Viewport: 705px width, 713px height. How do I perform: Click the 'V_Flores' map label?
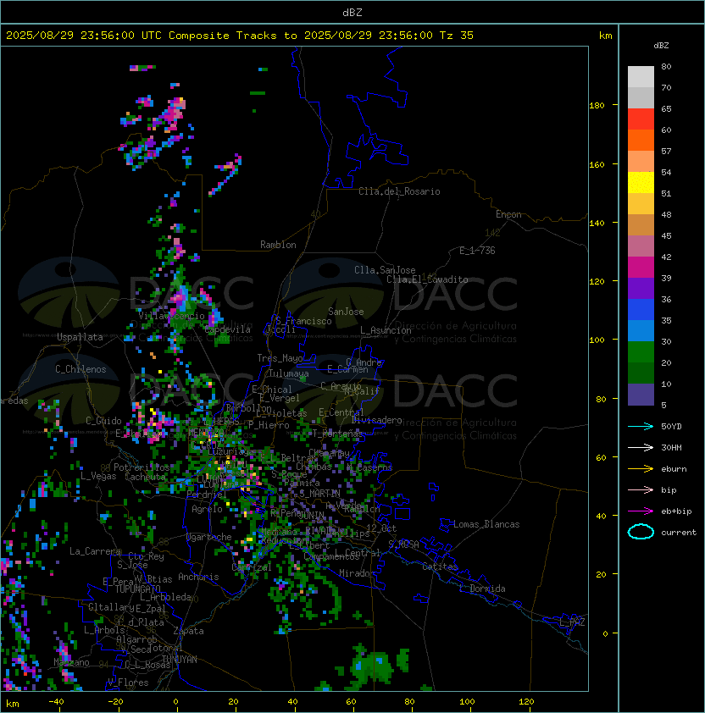click(x=128, y=683)
